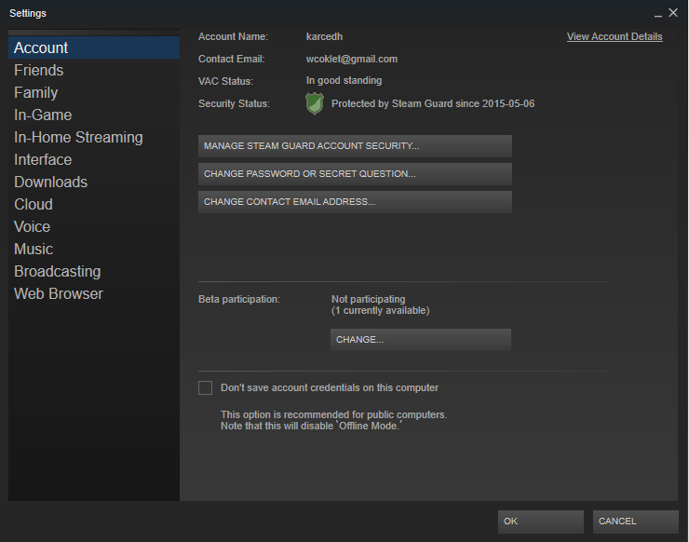Minimize the Settings window

[x=657, y=14]
